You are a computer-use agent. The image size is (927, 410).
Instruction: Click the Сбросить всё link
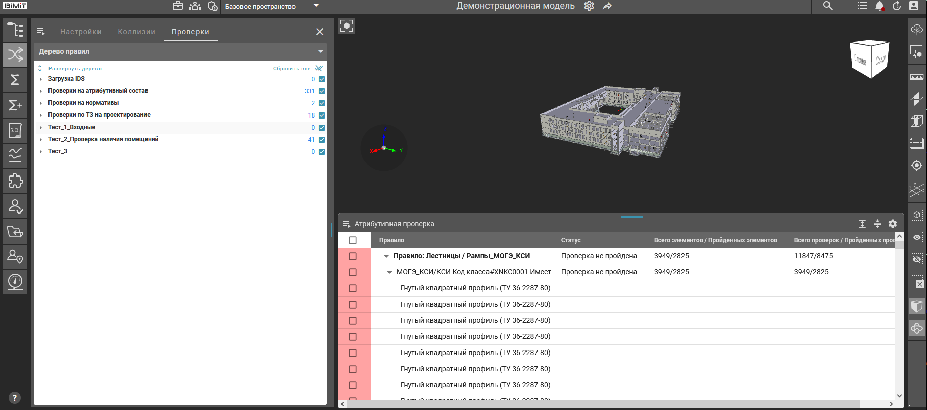tap(292, 69)
